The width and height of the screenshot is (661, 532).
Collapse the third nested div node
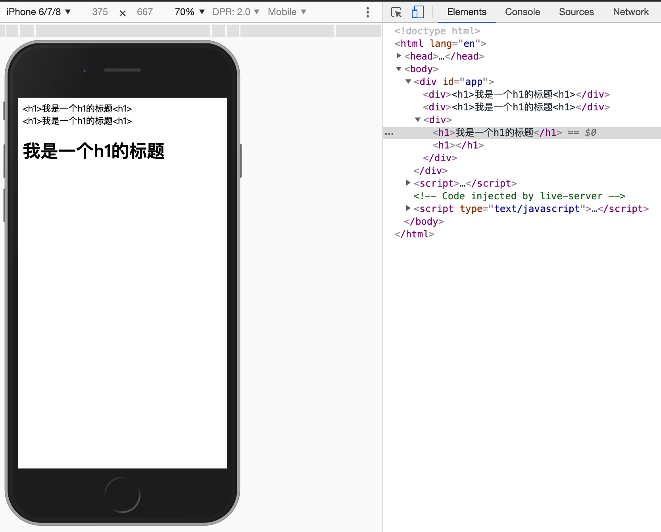point(418,120)
